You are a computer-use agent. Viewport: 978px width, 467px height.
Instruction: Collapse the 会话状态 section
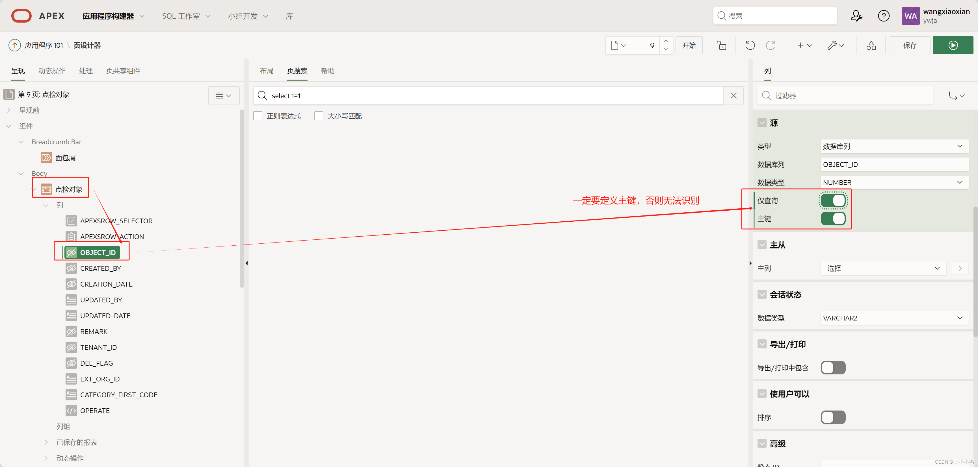[x=761, y=294]
